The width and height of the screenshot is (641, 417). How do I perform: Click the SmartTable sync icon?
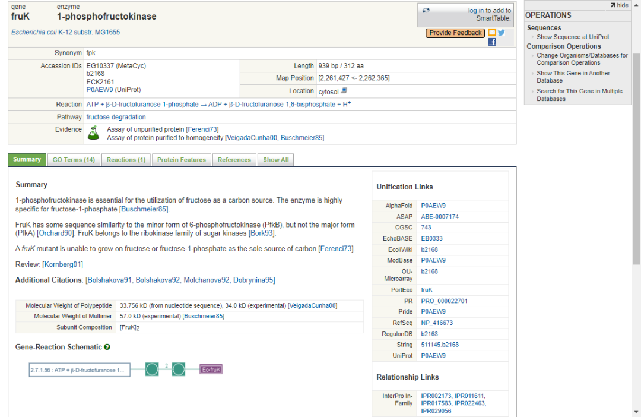[x=426, y=11]
